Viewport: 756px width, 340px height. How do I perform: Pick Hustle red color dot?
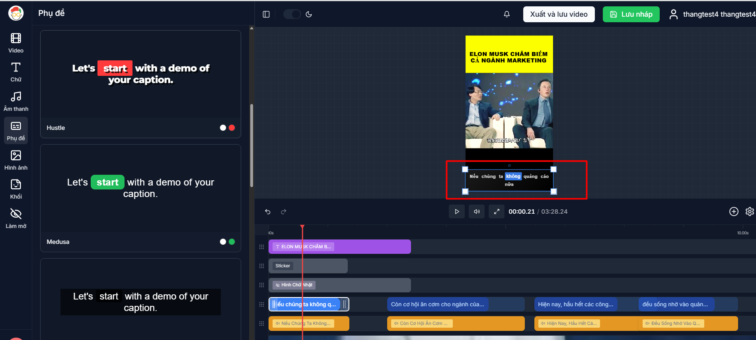click(232, 127)
